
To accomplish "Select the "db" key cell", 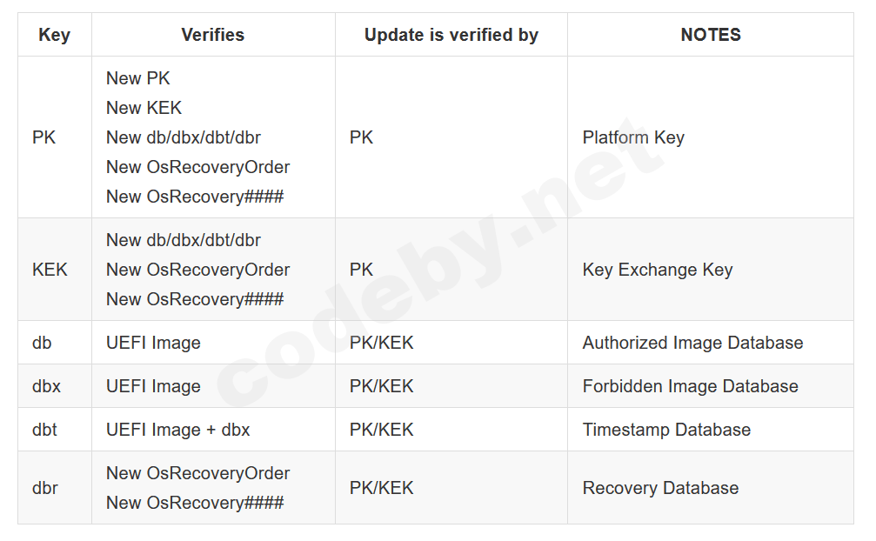I will click(x=42, y=343).
